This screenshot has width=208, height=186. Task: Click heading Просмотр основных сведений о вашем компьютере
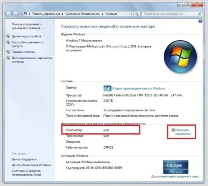coord(108,27)
